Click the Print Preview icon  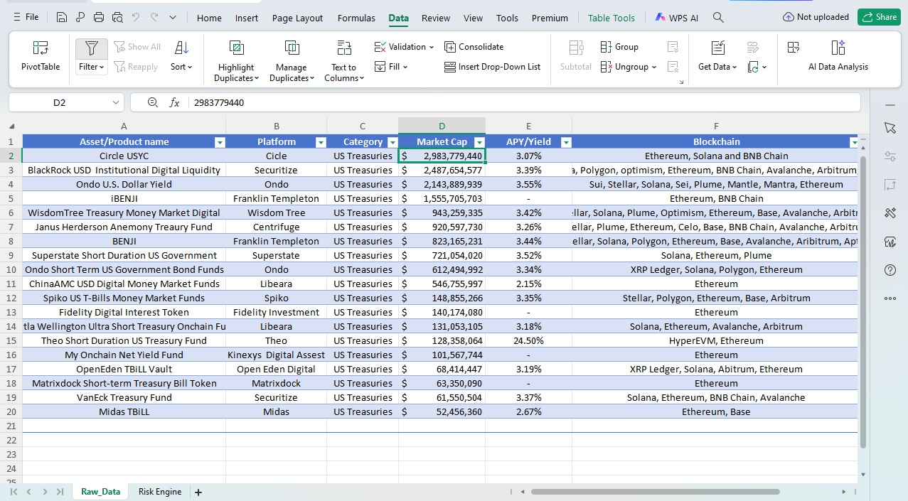(x=117, y=17)
